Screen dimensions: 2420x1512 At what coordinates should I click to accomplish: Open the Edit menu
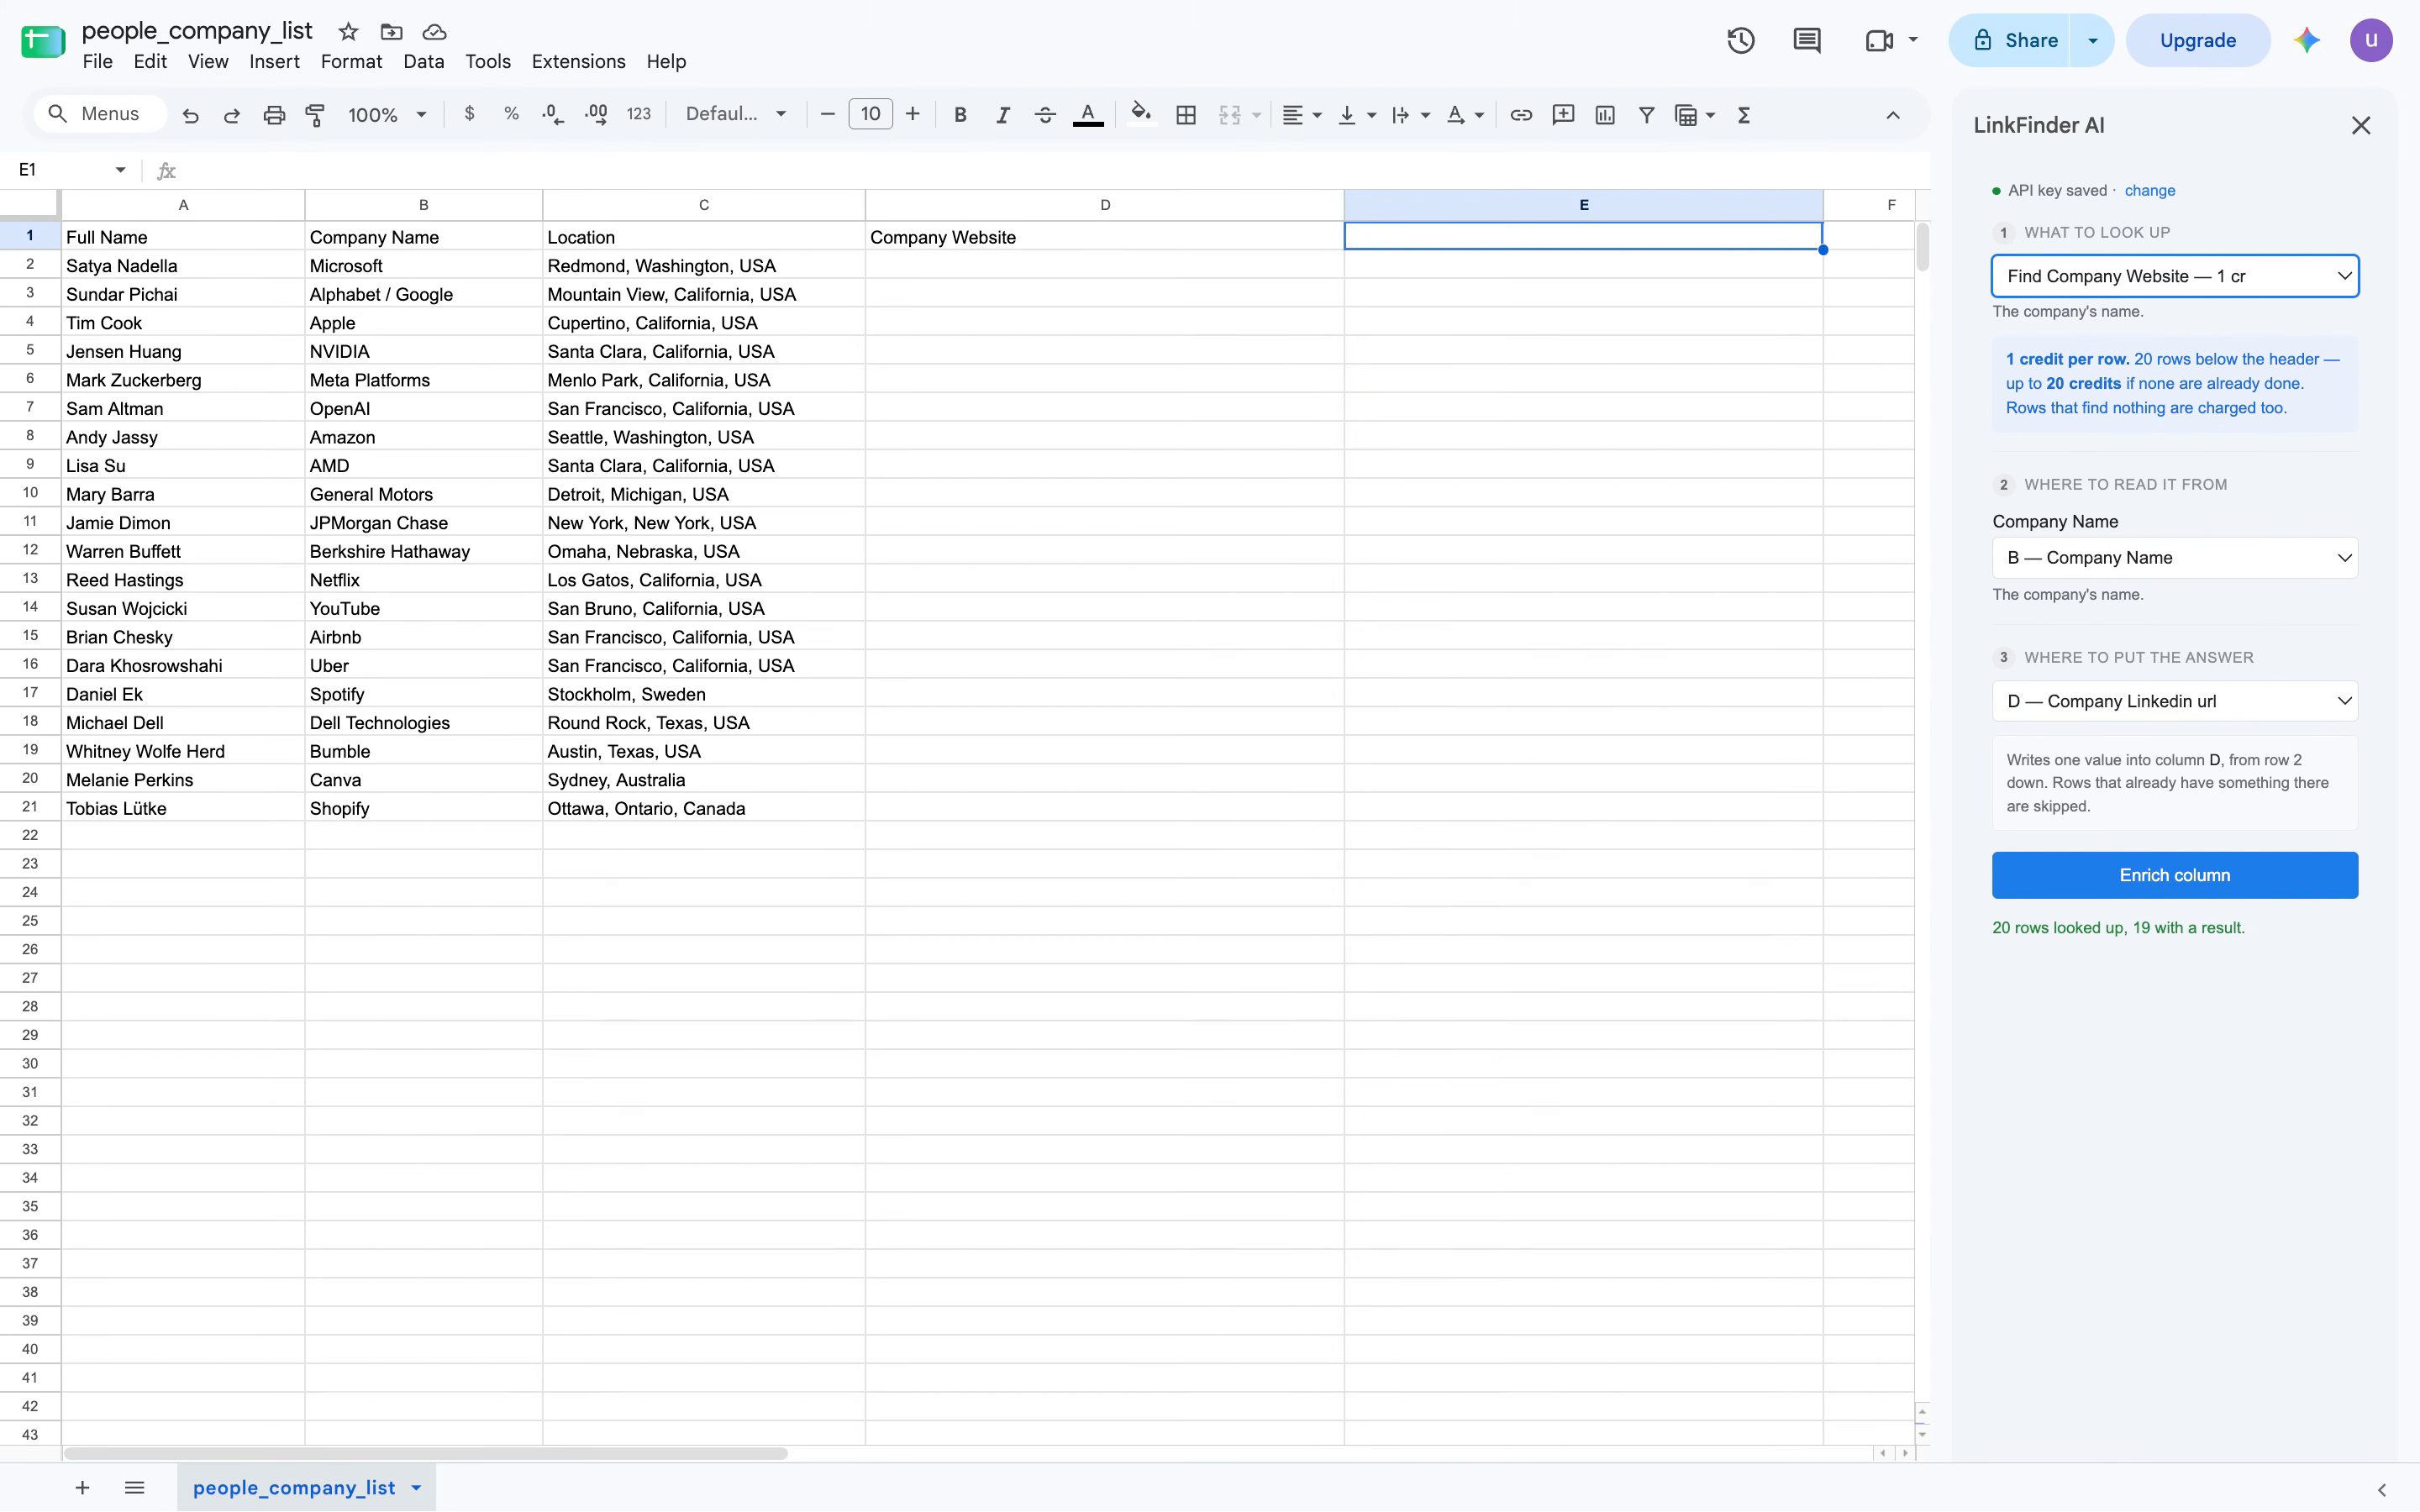[x=150, y=62]
